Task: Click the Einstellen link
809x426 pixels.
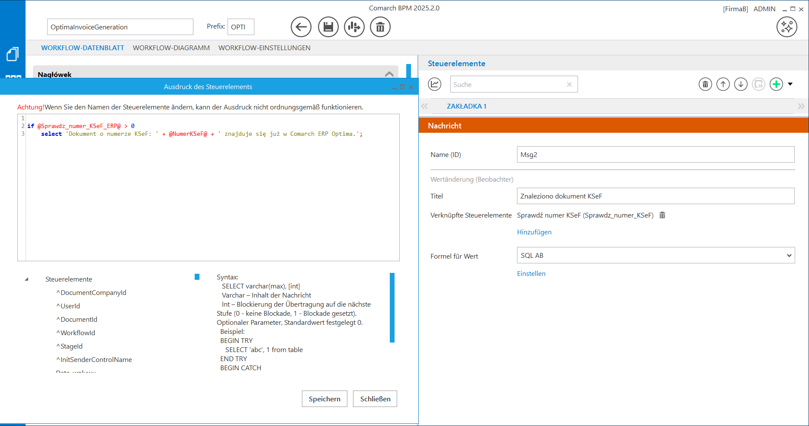Action: pos(531,273)
